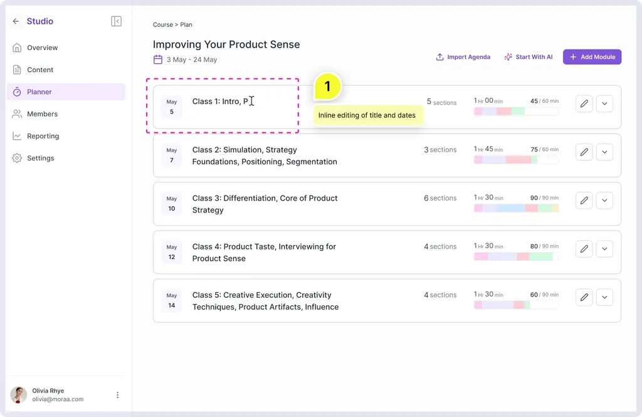Click the Class 5 time allocation bar
Image resolution: width=642 pixels, height=417 pixels.
(x=516, y=305)
